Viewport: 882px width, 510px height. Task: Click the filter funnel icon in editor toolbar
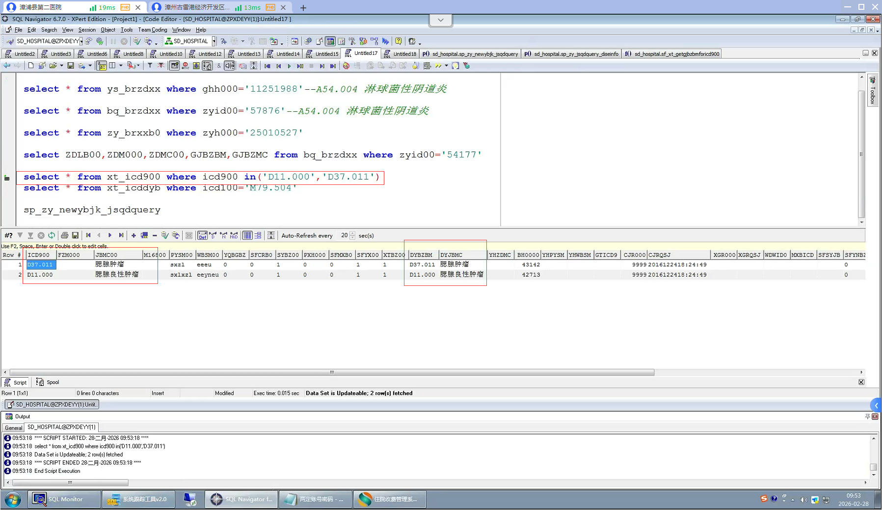tap(150, 66)
